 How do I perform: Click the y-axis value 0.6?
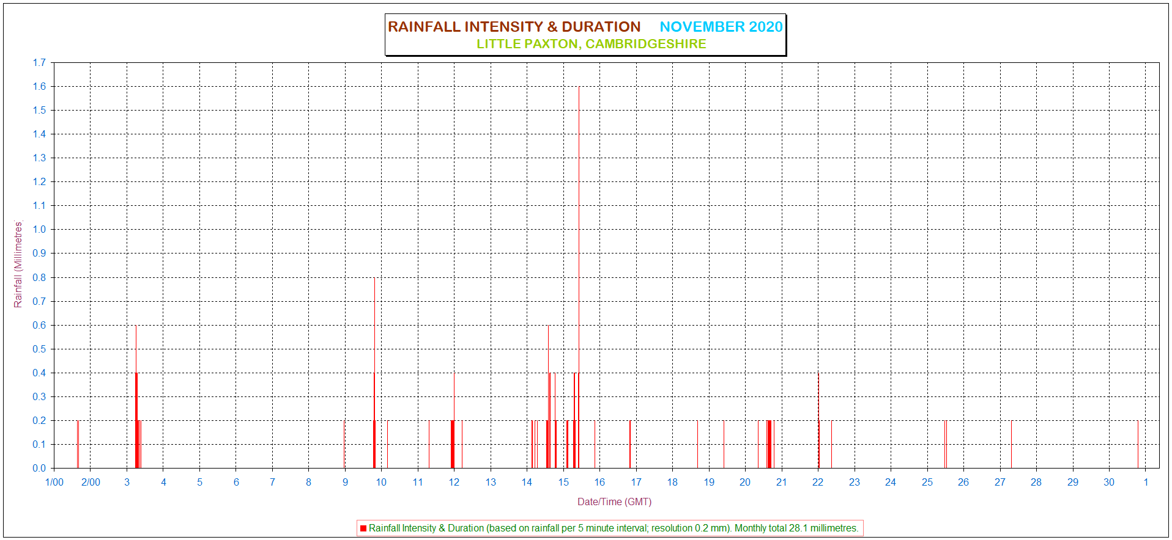[39, 325]
